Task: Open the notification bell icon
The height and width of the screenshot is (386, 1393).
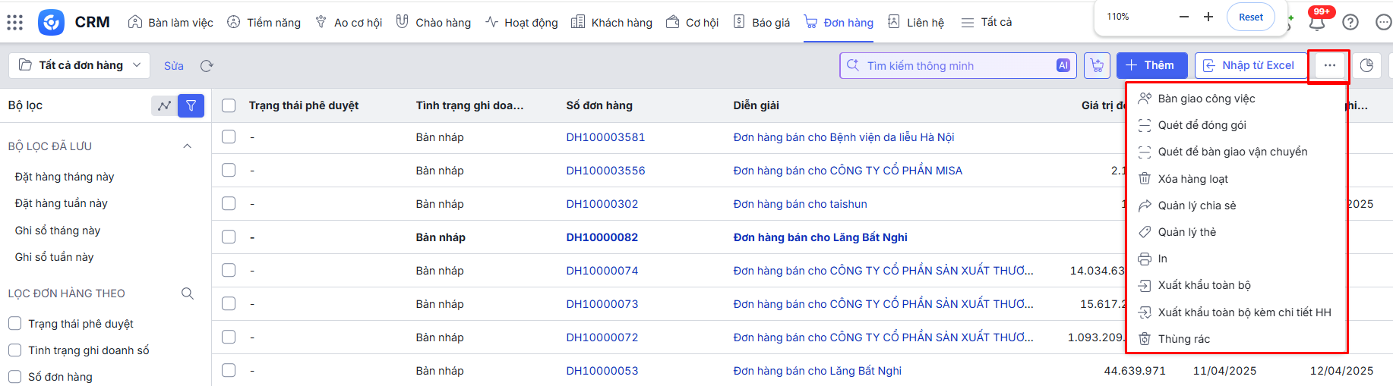Action: point(1317,22)
